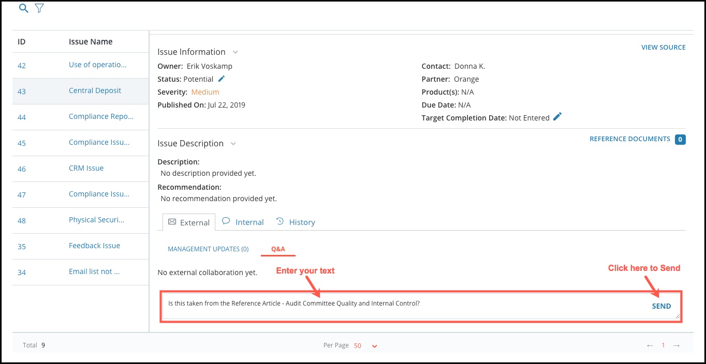The height and width of the screenshot is (364, 706).
Task: Click the VIEW SOURCE link
Action: 664,47
